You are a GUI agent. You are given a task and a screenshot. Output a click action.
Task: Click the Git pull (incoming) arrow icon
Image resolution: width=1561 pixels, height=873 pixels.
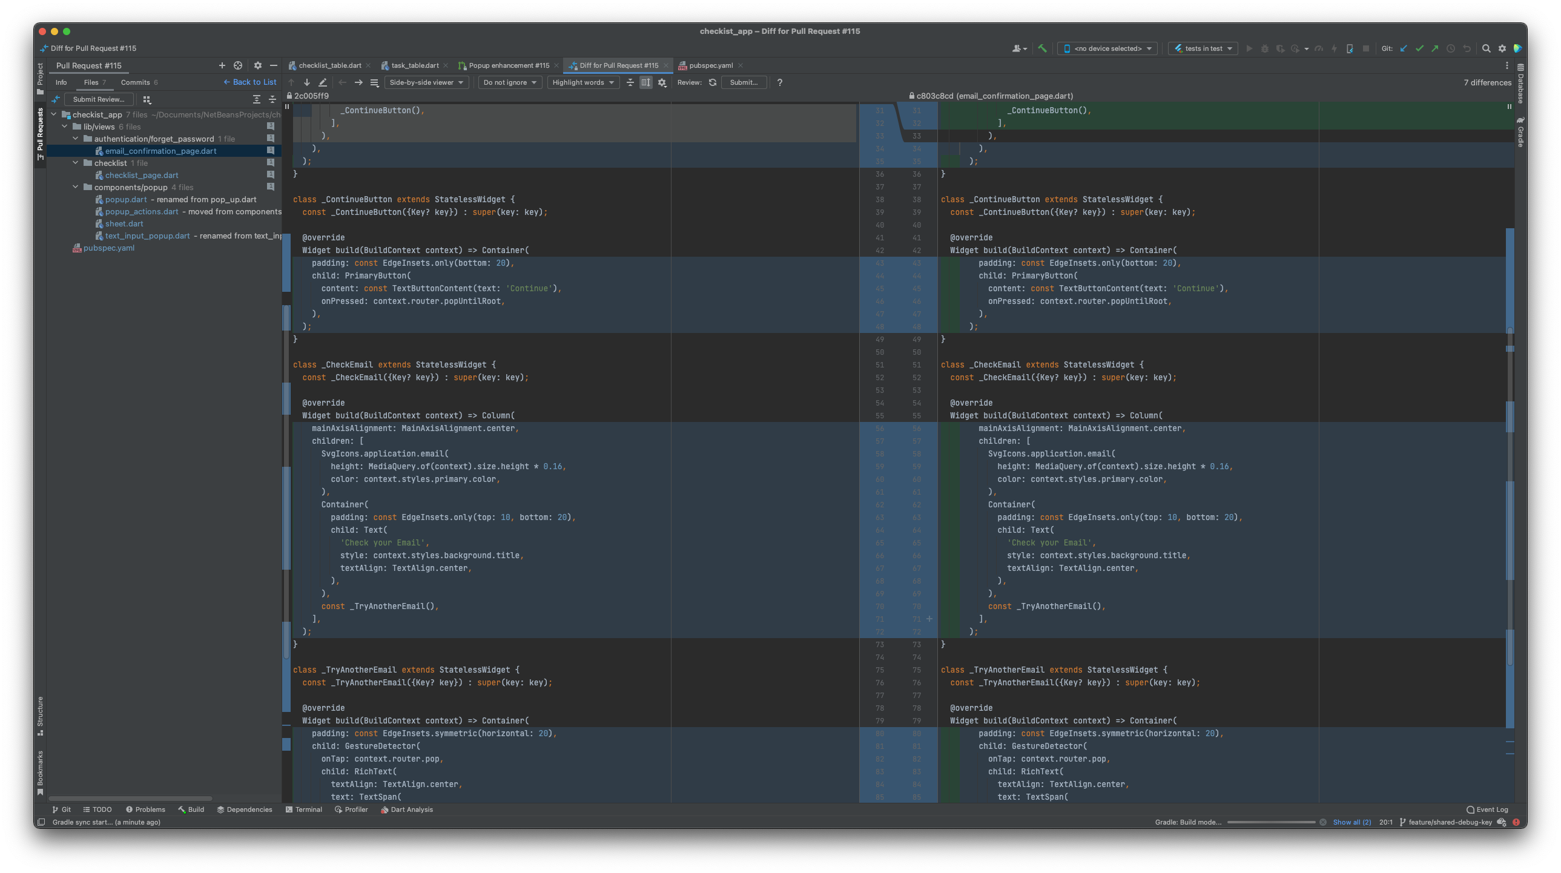[x=1404, y=49]
